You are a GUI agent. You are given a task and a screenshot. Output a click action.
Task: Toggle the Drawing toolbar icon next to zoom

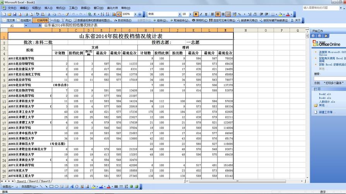119,14
